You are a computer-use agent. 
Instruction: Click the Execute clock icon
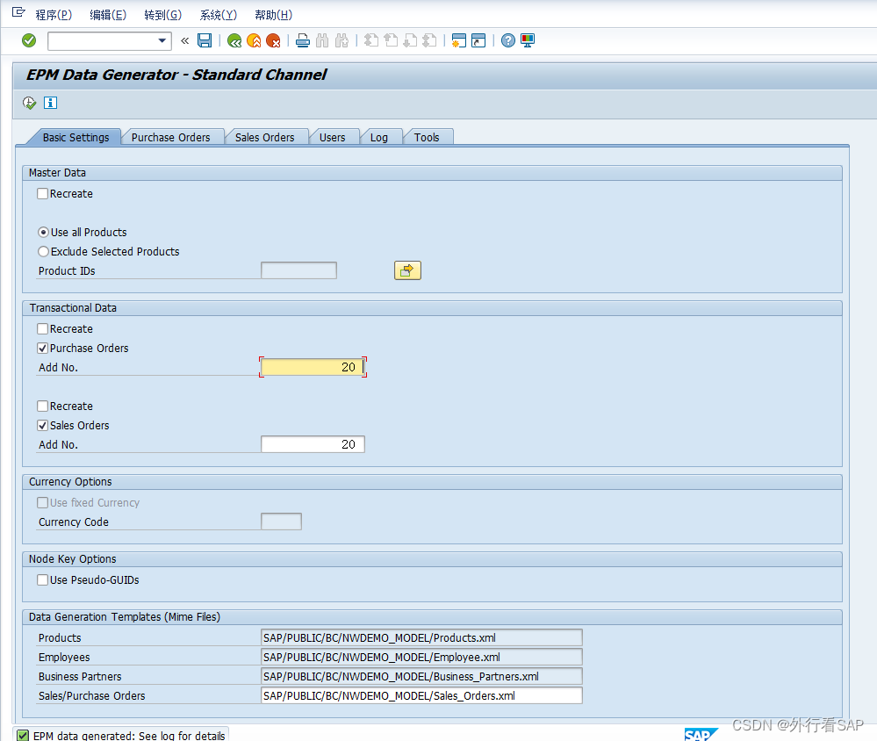[x=29, y=103]
